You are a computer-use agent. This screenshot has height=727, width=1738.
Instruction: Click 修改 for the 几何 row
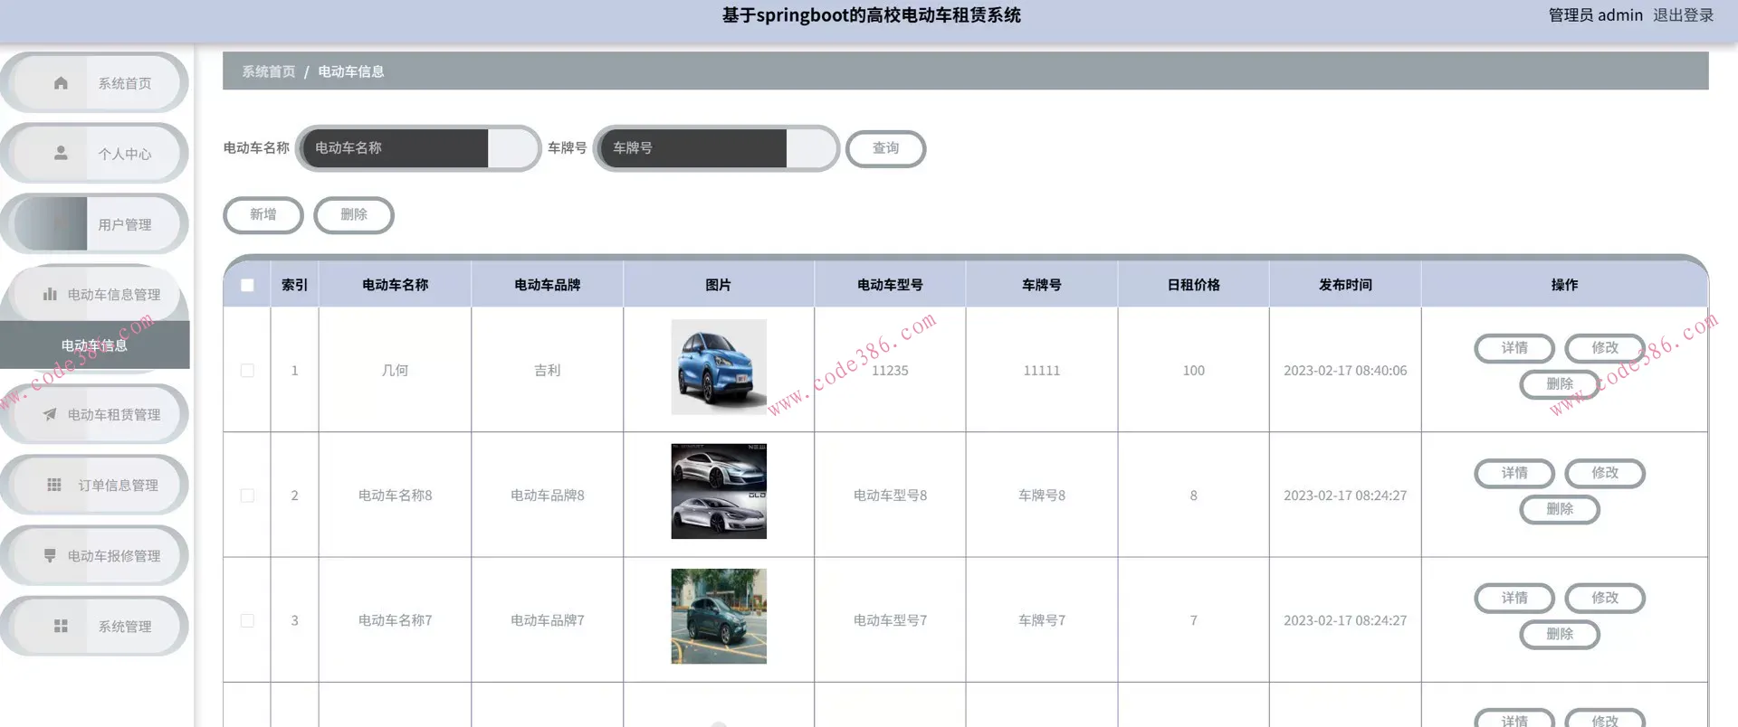1605,347
